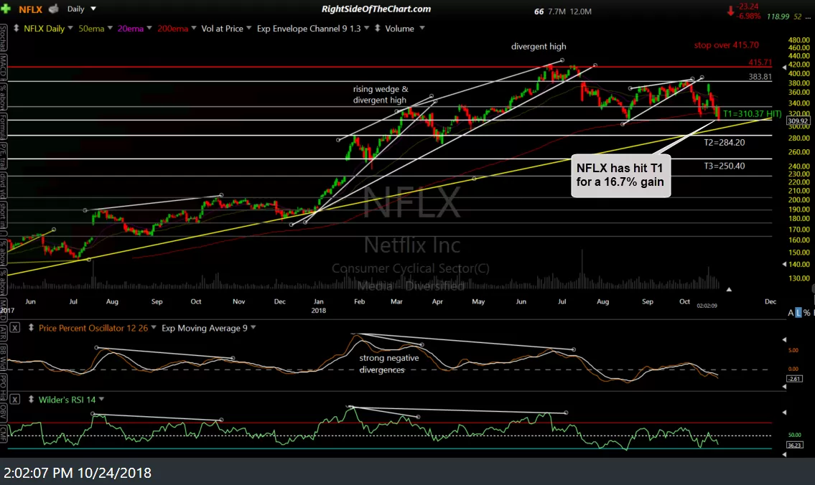Click the left triangle below the 36.23 value
Screen dimensions: 815x485
(784, 455)
